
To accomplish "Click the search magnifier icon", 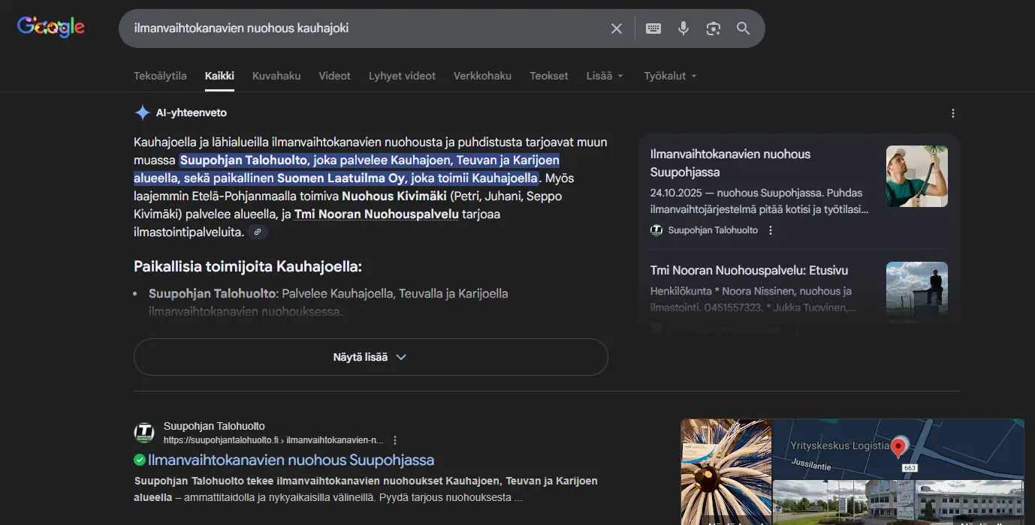I will (x=743, y=28).
